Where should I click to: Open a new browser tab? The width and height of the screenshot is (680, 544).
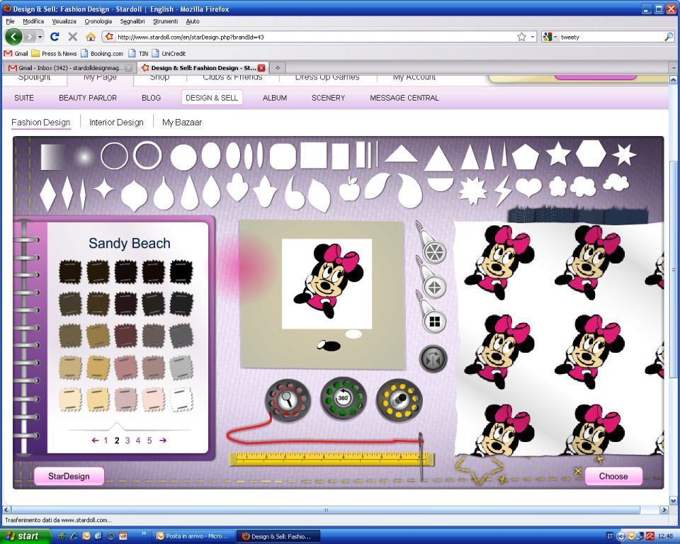pyautogui.click(x=278, y=68)
